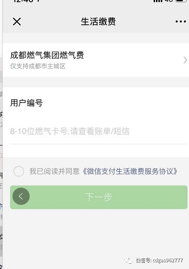Click the WeChat logo watermark icon
Image resolution: width=189 pixels, height=269 pixels.
tap(129, 260)
